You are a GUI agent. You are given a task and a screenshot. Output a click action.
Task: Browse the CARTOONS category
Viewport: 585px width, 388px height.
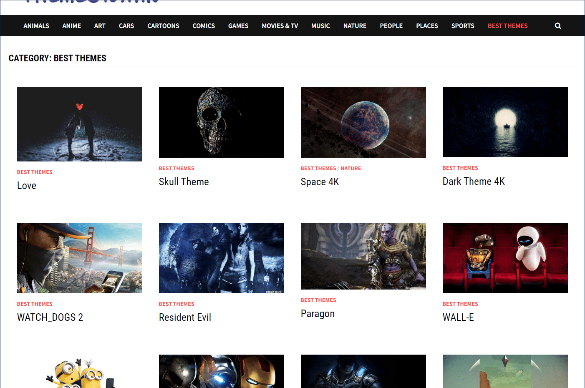pos(163,26)
